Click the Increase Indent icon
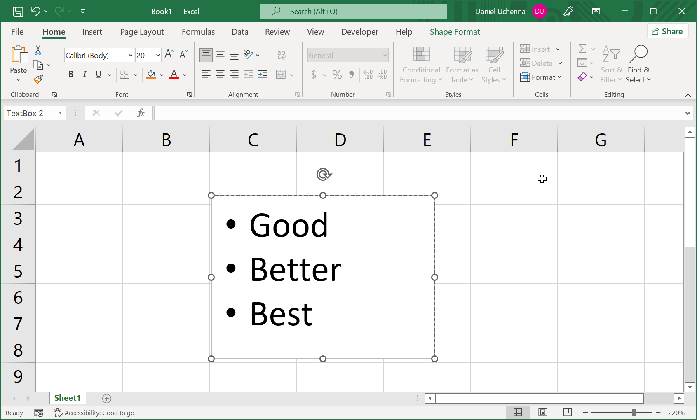This screenshot has height=420, width=697. [x=263, y=75]
